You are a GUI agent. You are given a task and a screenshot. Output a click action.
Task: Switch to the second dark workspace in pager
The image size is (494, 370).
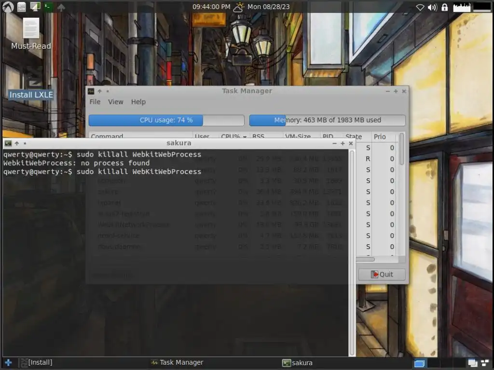[x=434, y=363]
